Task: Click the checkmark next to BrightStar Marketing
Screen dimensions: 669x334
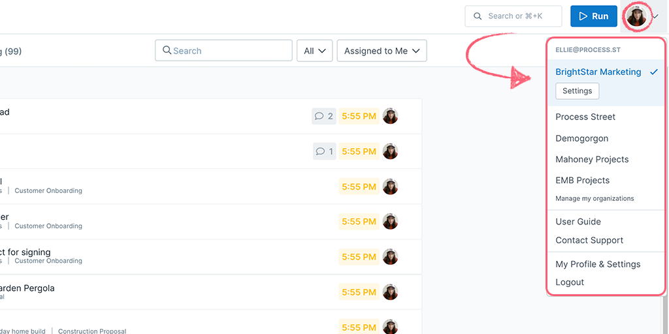Action: pos(654,72)
